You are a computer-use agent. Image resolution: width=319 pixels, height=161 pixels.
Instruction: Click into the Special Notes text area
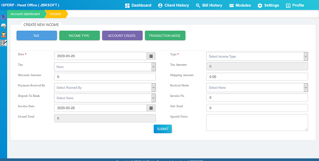257,122
